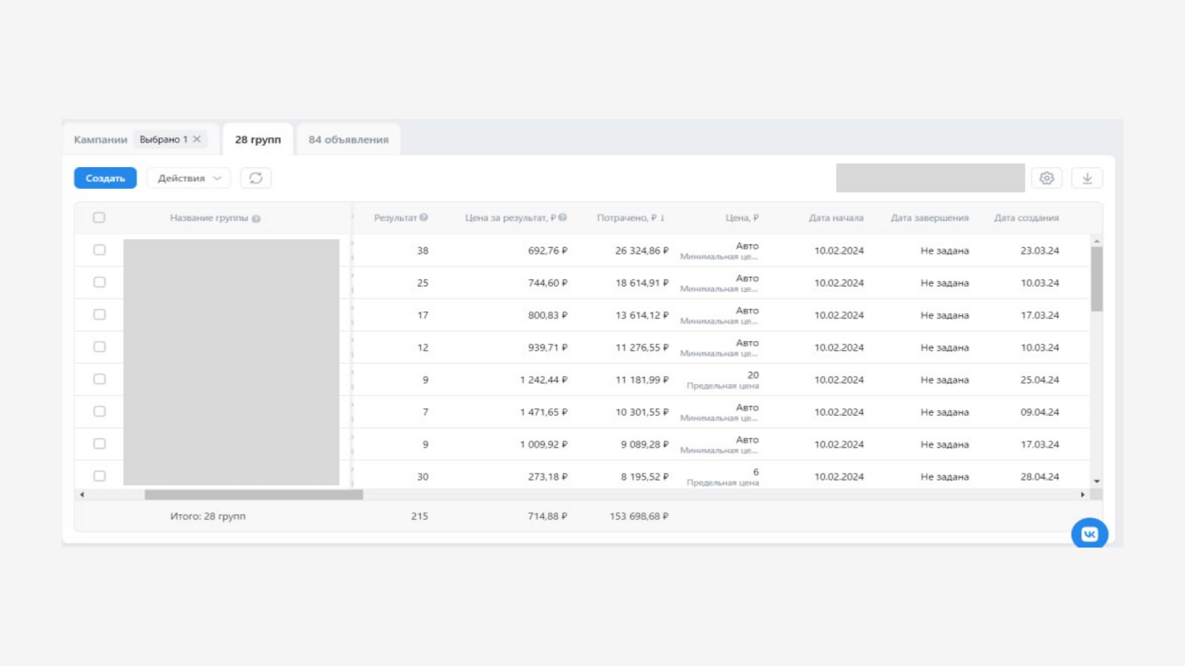Click the refresh icon button

tap(255, 178)
